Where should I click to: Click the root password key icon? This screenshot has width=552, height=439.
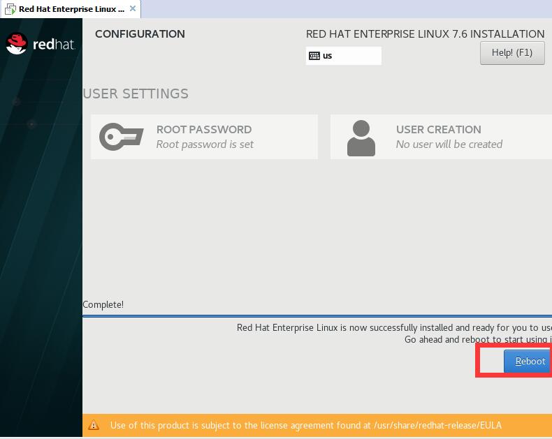click(x=121, y=137)
